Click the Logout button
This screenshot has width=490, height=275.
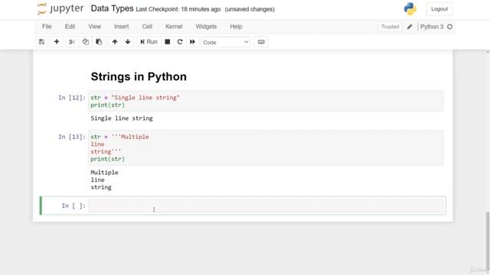click(439, 9)
